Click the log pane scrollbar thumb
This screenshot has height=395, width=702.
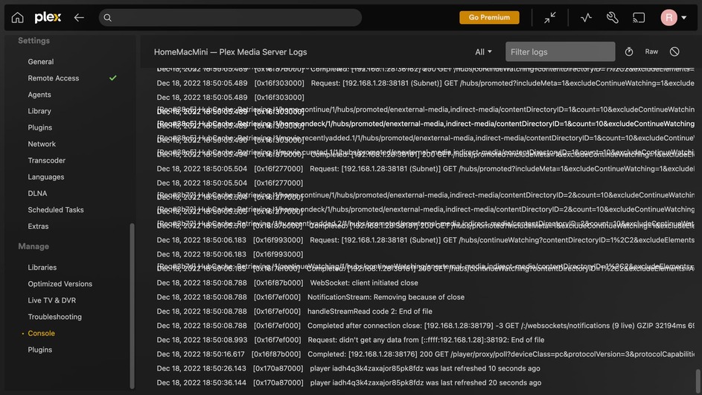click(x=698, y=380)
